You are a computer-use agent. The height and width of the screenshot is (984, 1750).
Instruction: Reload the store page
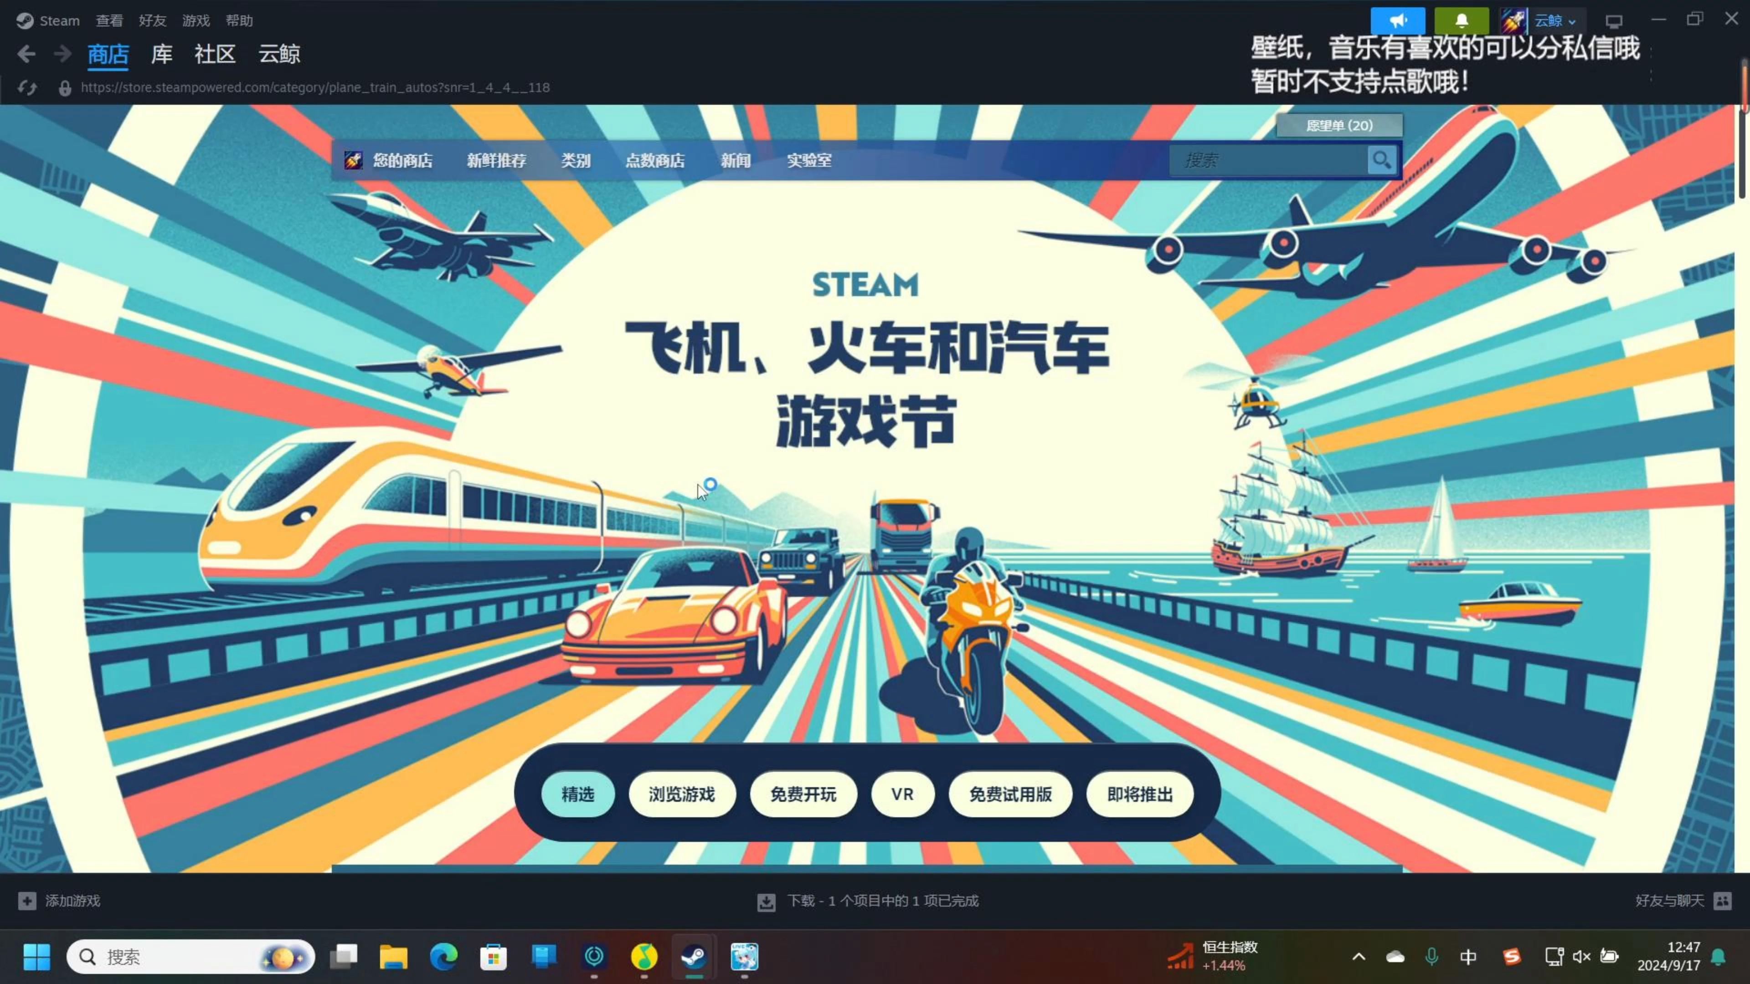pos(27,87)
